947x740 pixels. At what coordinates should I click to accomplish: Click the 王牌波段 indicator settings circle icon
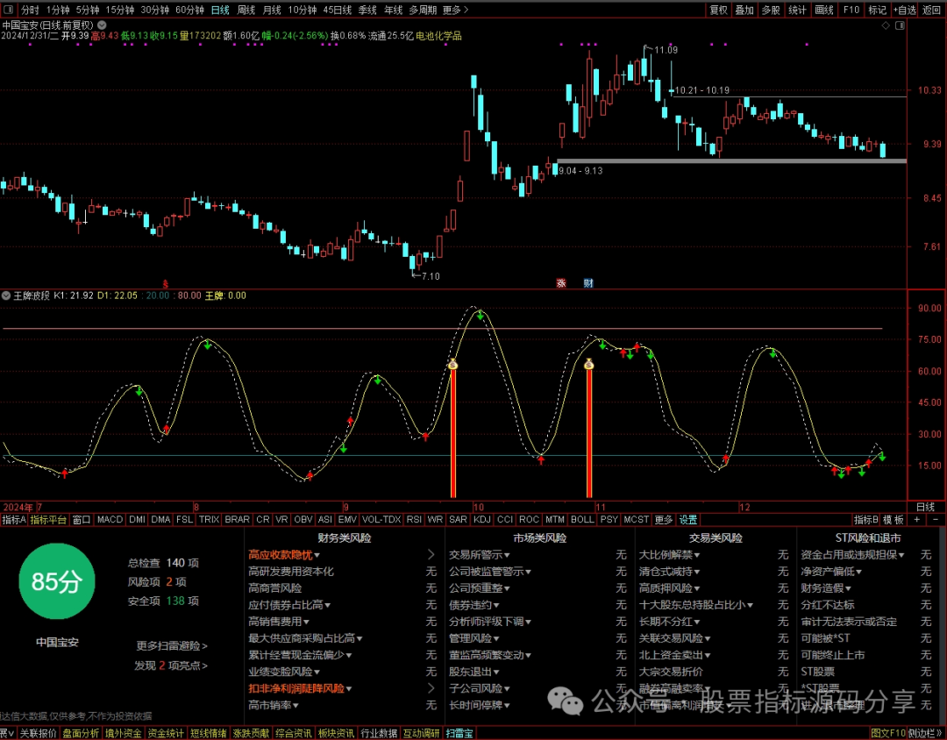point(6,295)
